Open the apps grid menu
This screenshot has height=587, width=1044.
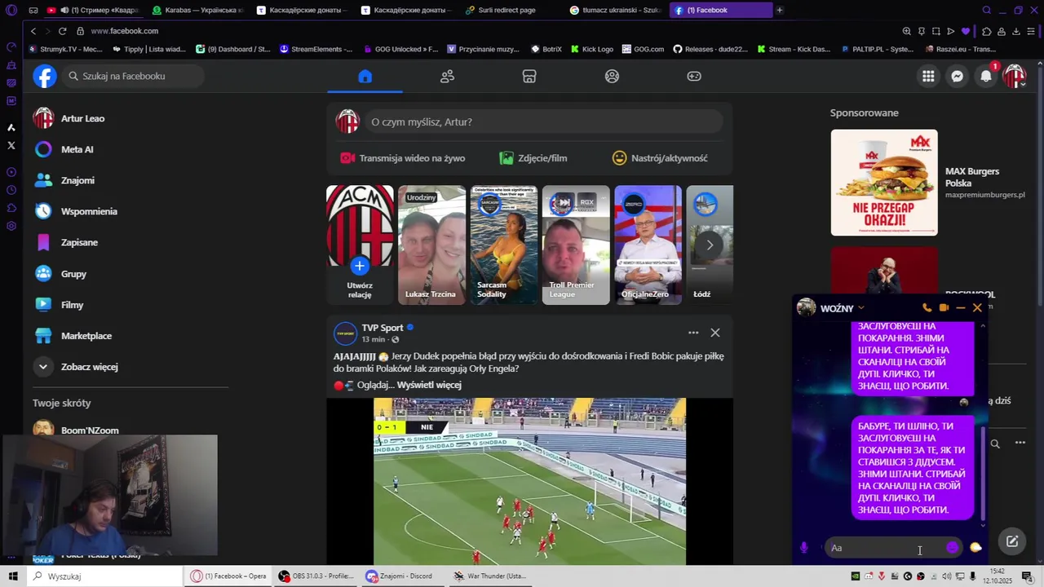[928, 76]
